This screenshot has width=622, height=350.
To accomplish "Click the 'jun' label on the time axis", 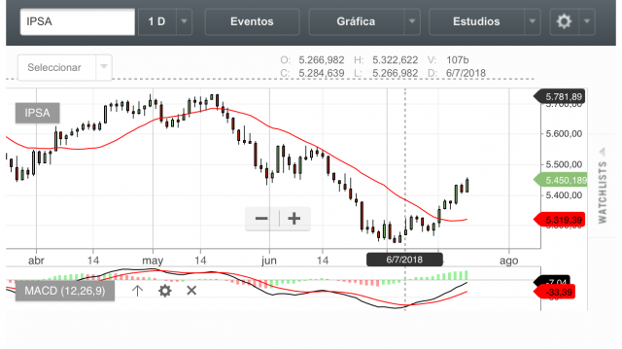I will click(x=269, y=261).
